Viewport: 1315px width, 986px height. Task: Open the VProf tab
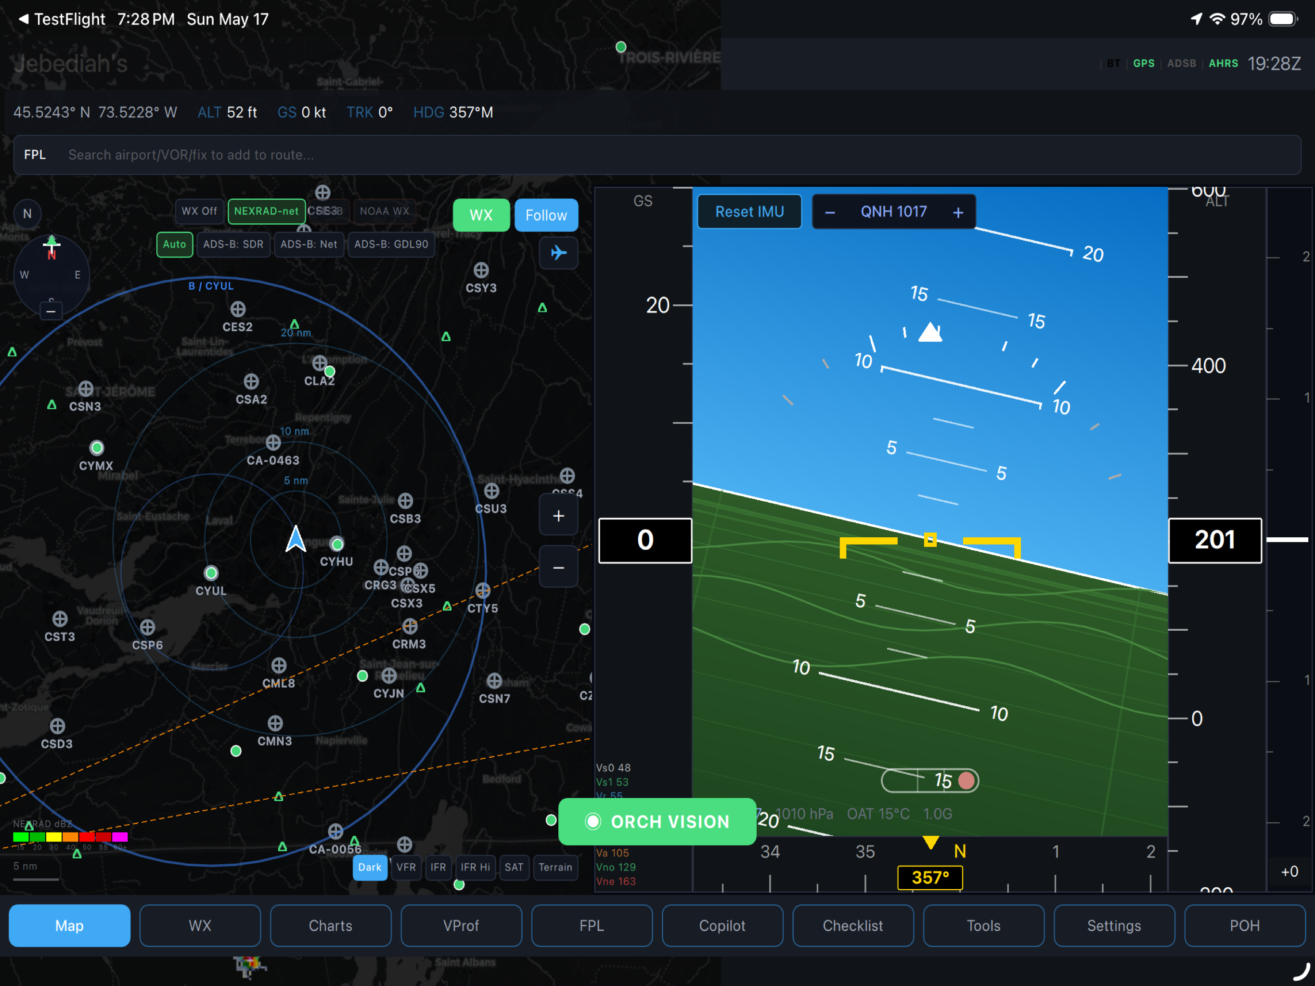coord(461,925)
